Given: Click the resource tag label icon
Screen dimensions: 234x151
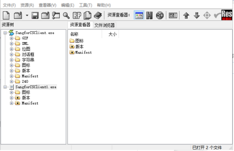Looking at the screenshot, I should (56, 15).
